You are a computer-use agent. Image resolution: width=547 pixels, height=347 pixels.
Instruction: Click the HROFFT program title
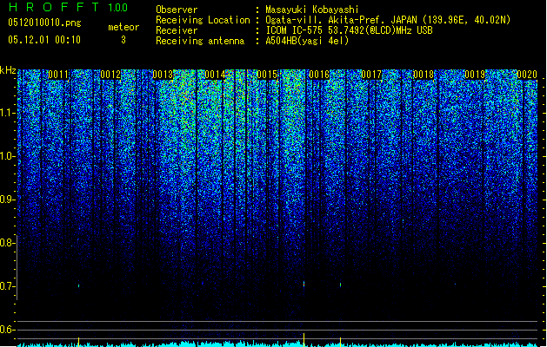point(54,7)
